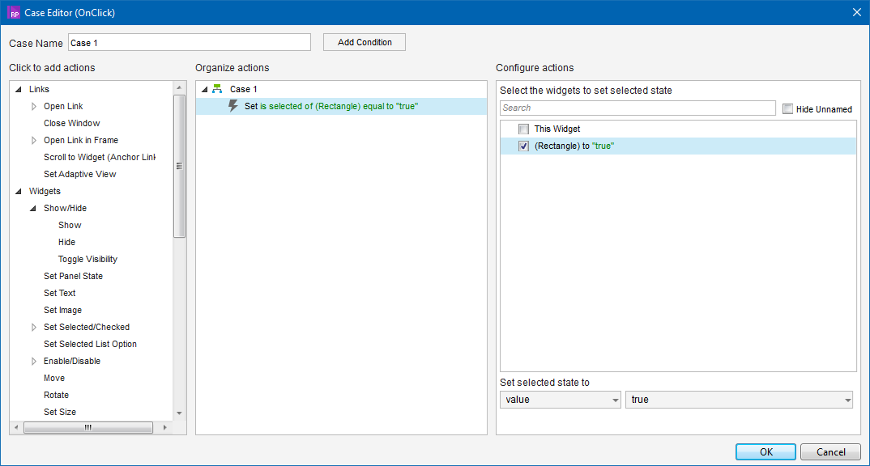Click the actions list scroll up arrow
The image size is (870, 466).
coord(179,87)
